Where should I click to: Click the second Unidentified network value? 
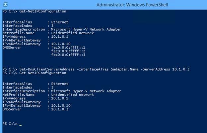(72, 95)
